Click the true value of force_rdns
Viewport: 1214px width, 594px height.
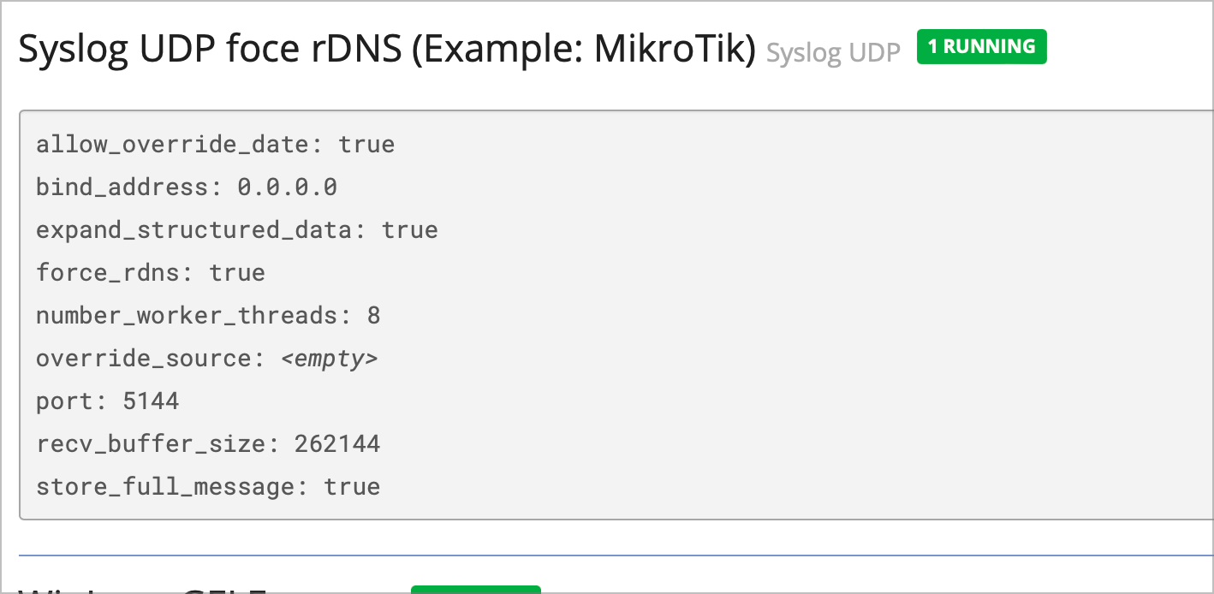coord(237,272)
